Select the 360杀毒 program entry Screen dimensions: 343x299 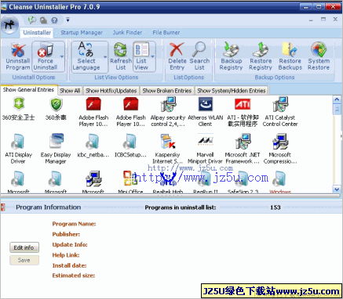pos(56,109)
